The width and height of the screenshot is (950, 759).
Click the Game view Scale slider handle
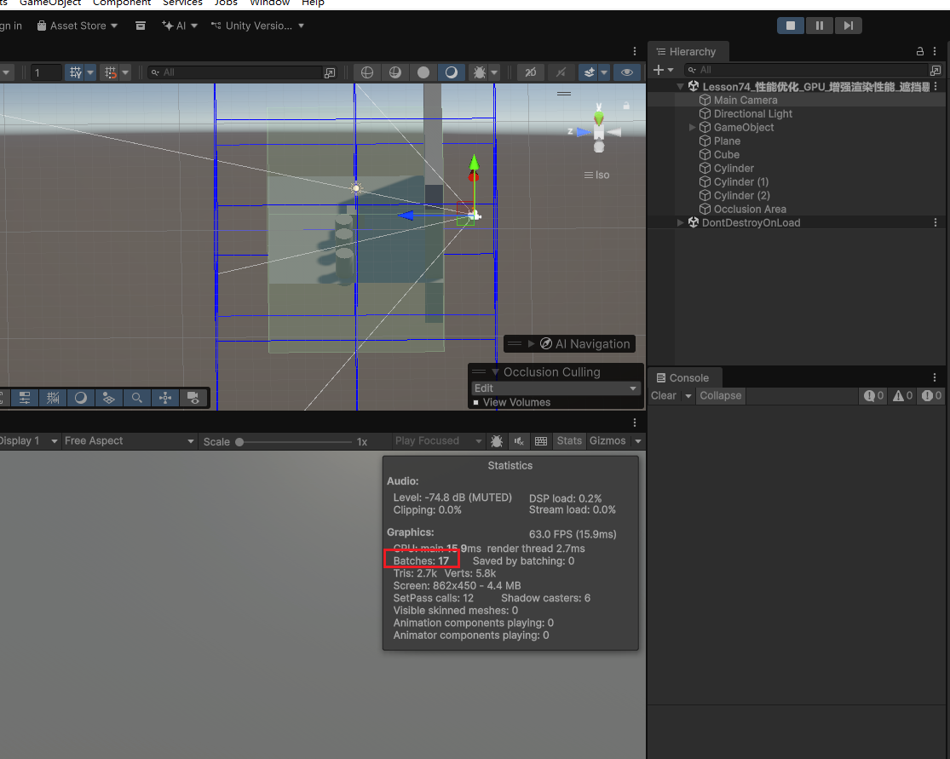(x=239, y=442)
